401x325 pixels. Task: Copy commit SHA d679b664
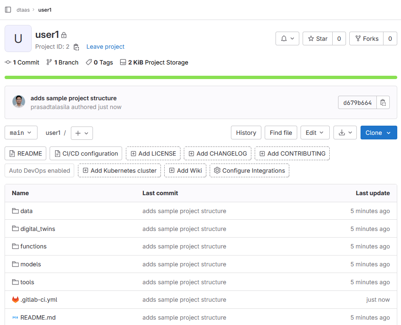(383, 103)
